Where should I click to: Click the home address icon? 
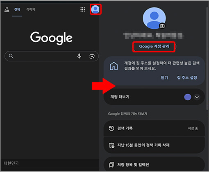click(x=114, y=66)
